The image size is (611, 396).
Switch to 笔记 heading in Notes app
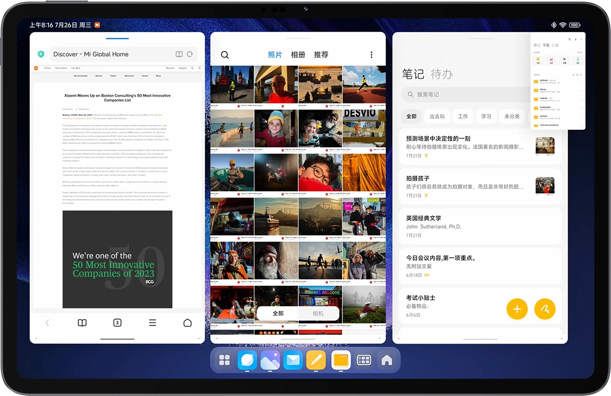point(413,74)
